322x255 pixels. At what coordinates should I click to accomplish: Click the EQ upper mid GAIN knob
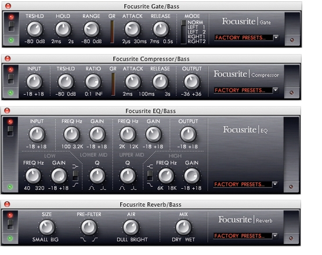(x=153, y=134)
